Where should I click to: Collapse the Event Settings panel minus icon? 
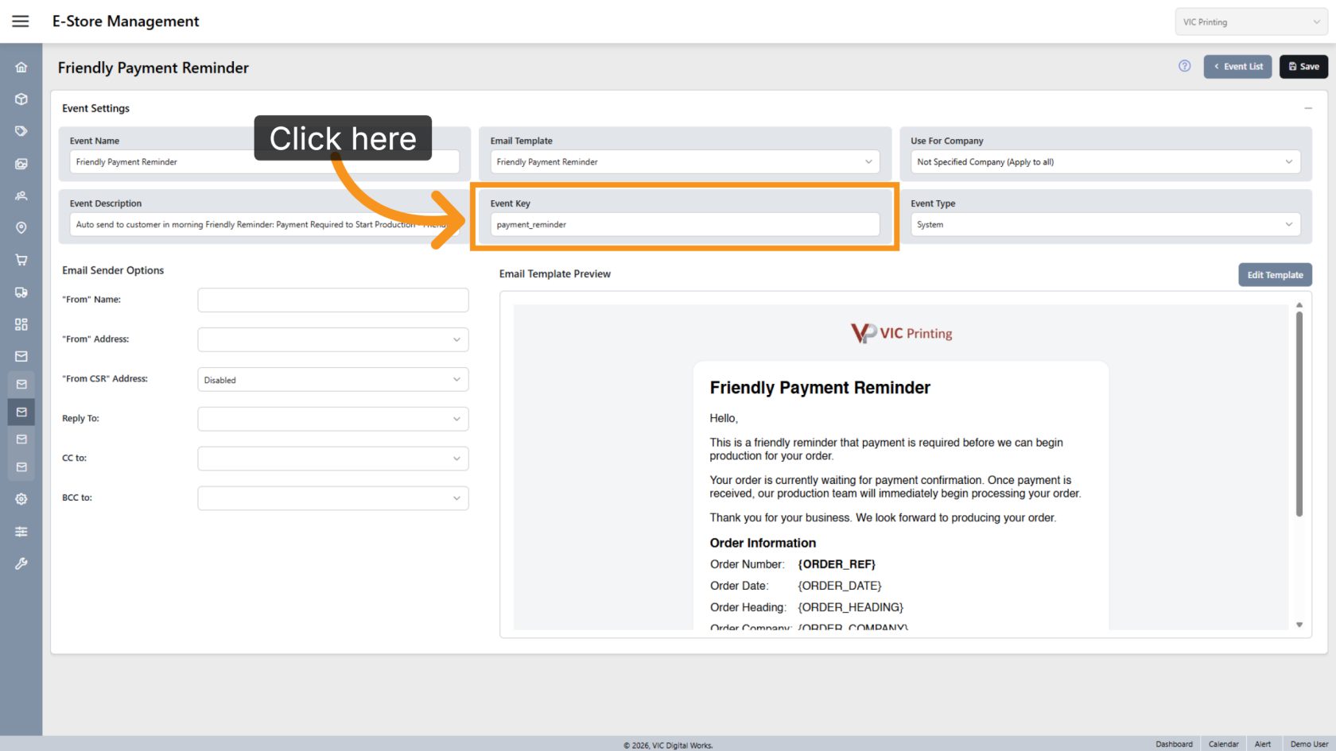coord(1308,108)
